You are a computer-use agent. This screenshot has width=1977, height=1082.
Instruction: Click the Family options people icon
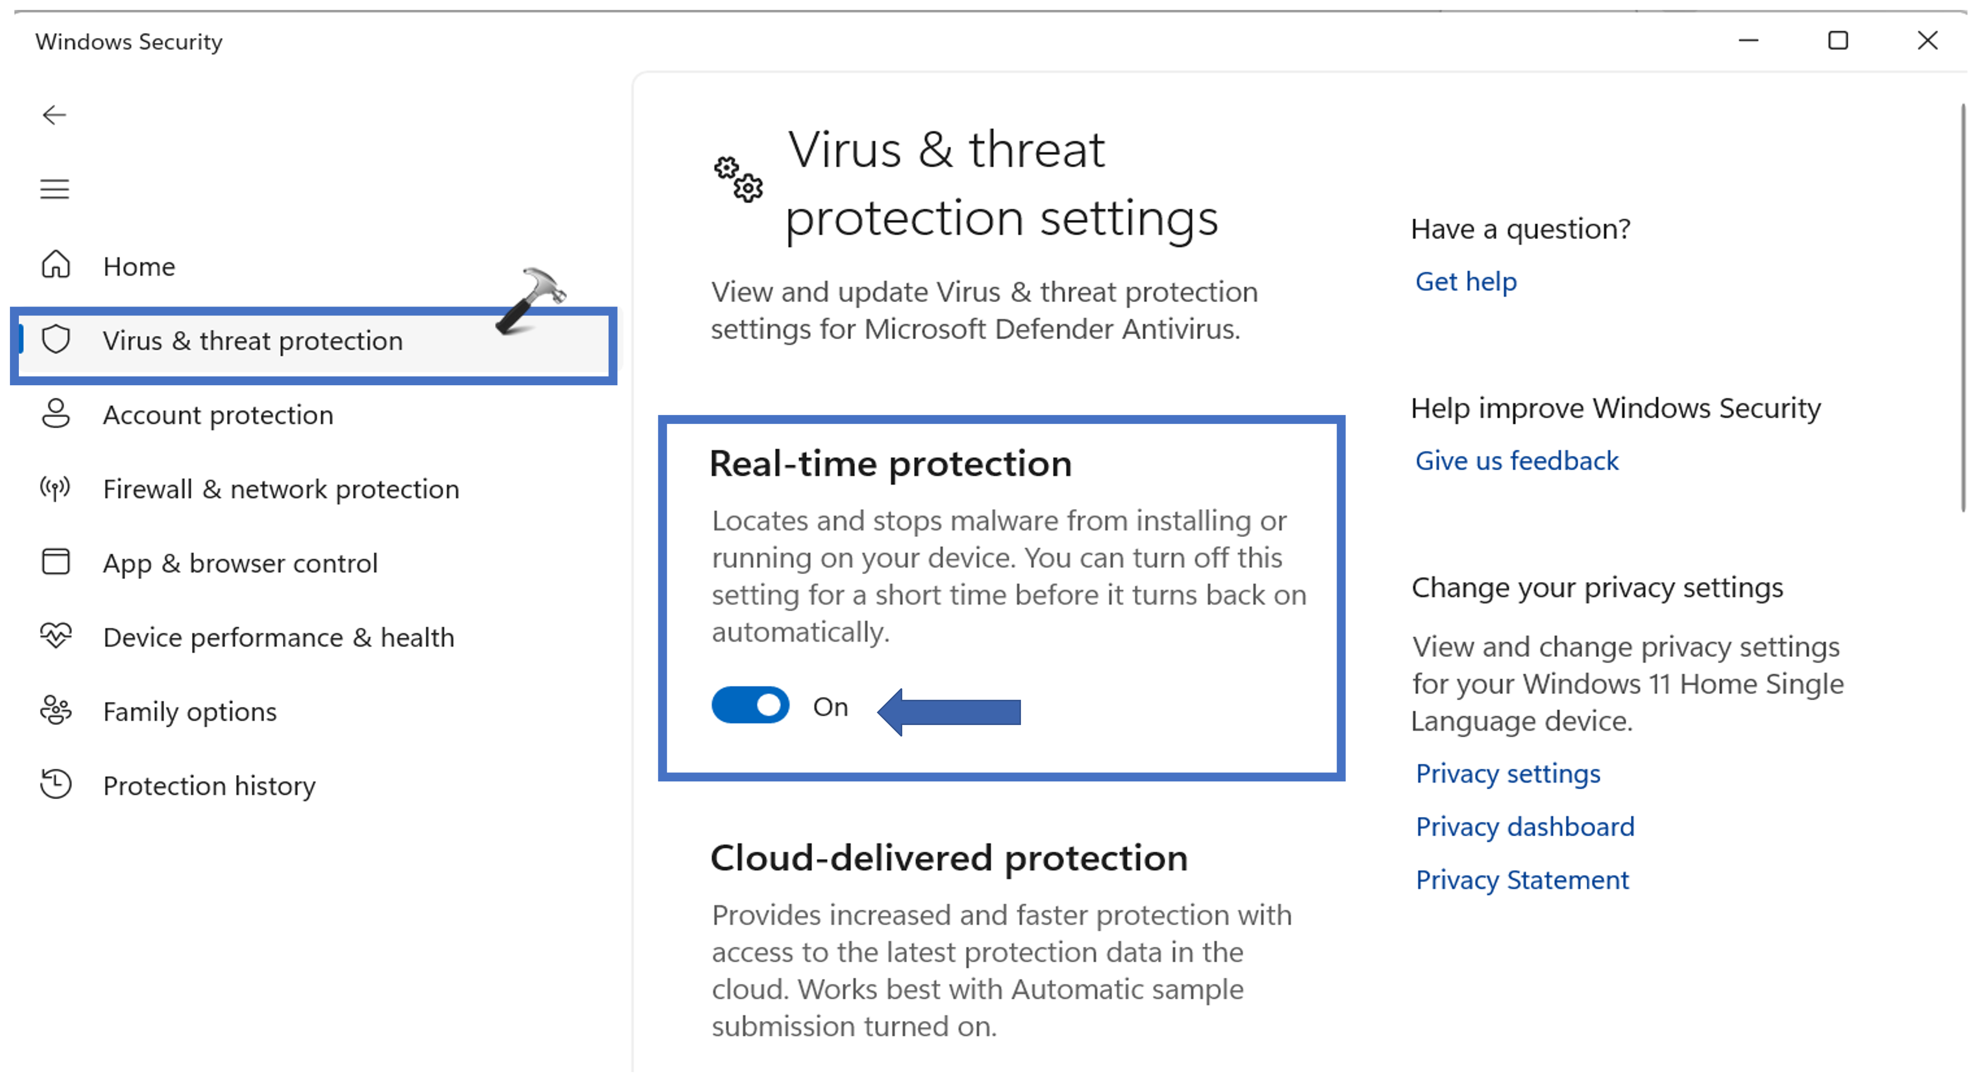click(x=55, y=711)
